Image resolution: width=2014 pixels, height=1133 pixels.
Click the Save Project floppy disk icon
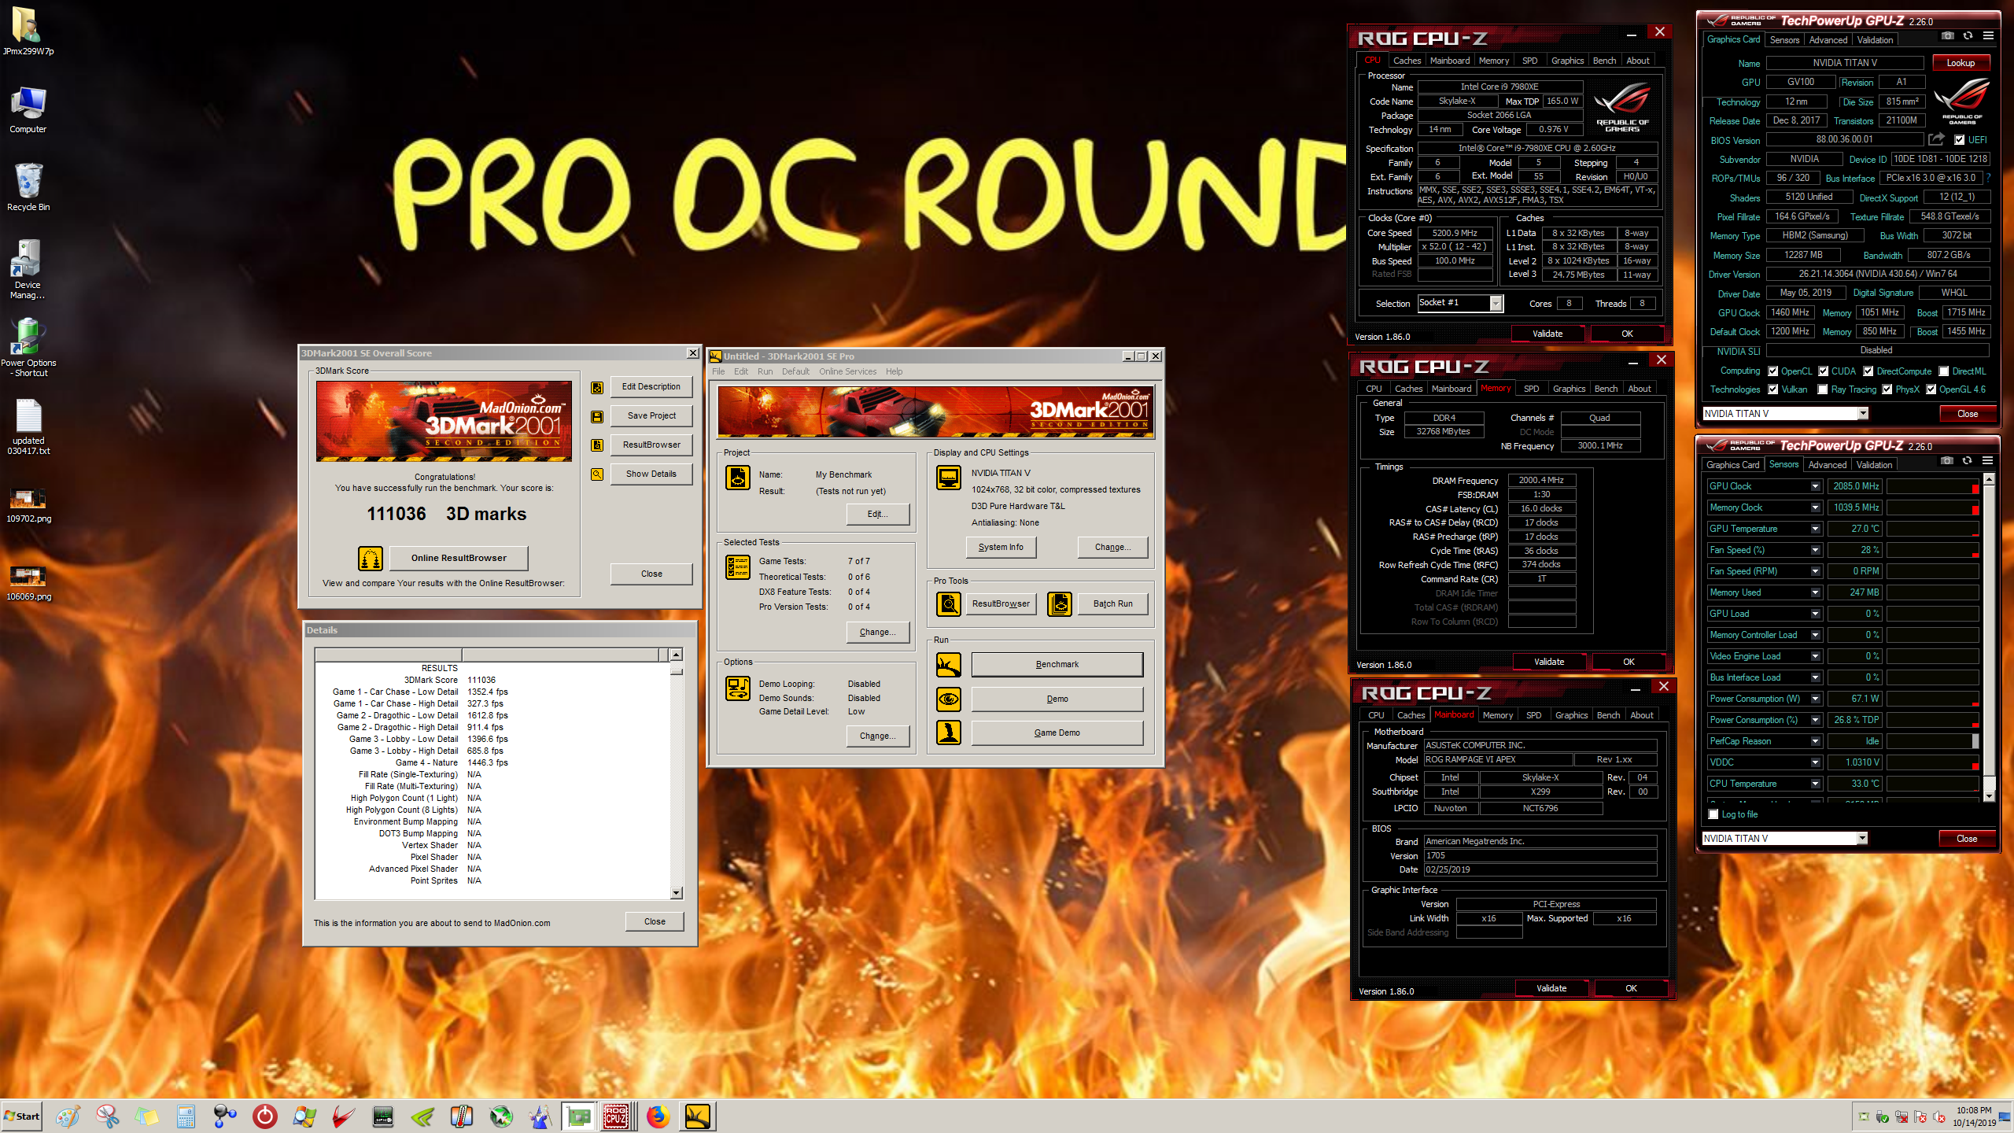(x=597, y=416)
